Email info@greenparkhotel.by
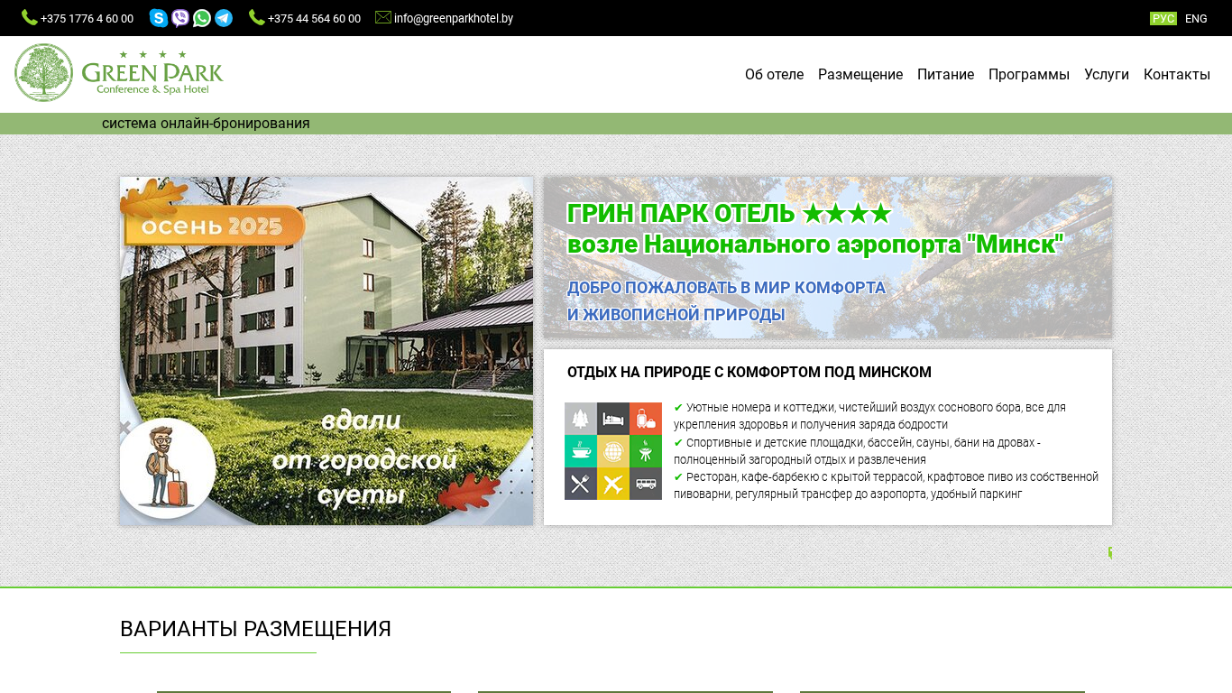1232x693 pixels. pos(454,19)
